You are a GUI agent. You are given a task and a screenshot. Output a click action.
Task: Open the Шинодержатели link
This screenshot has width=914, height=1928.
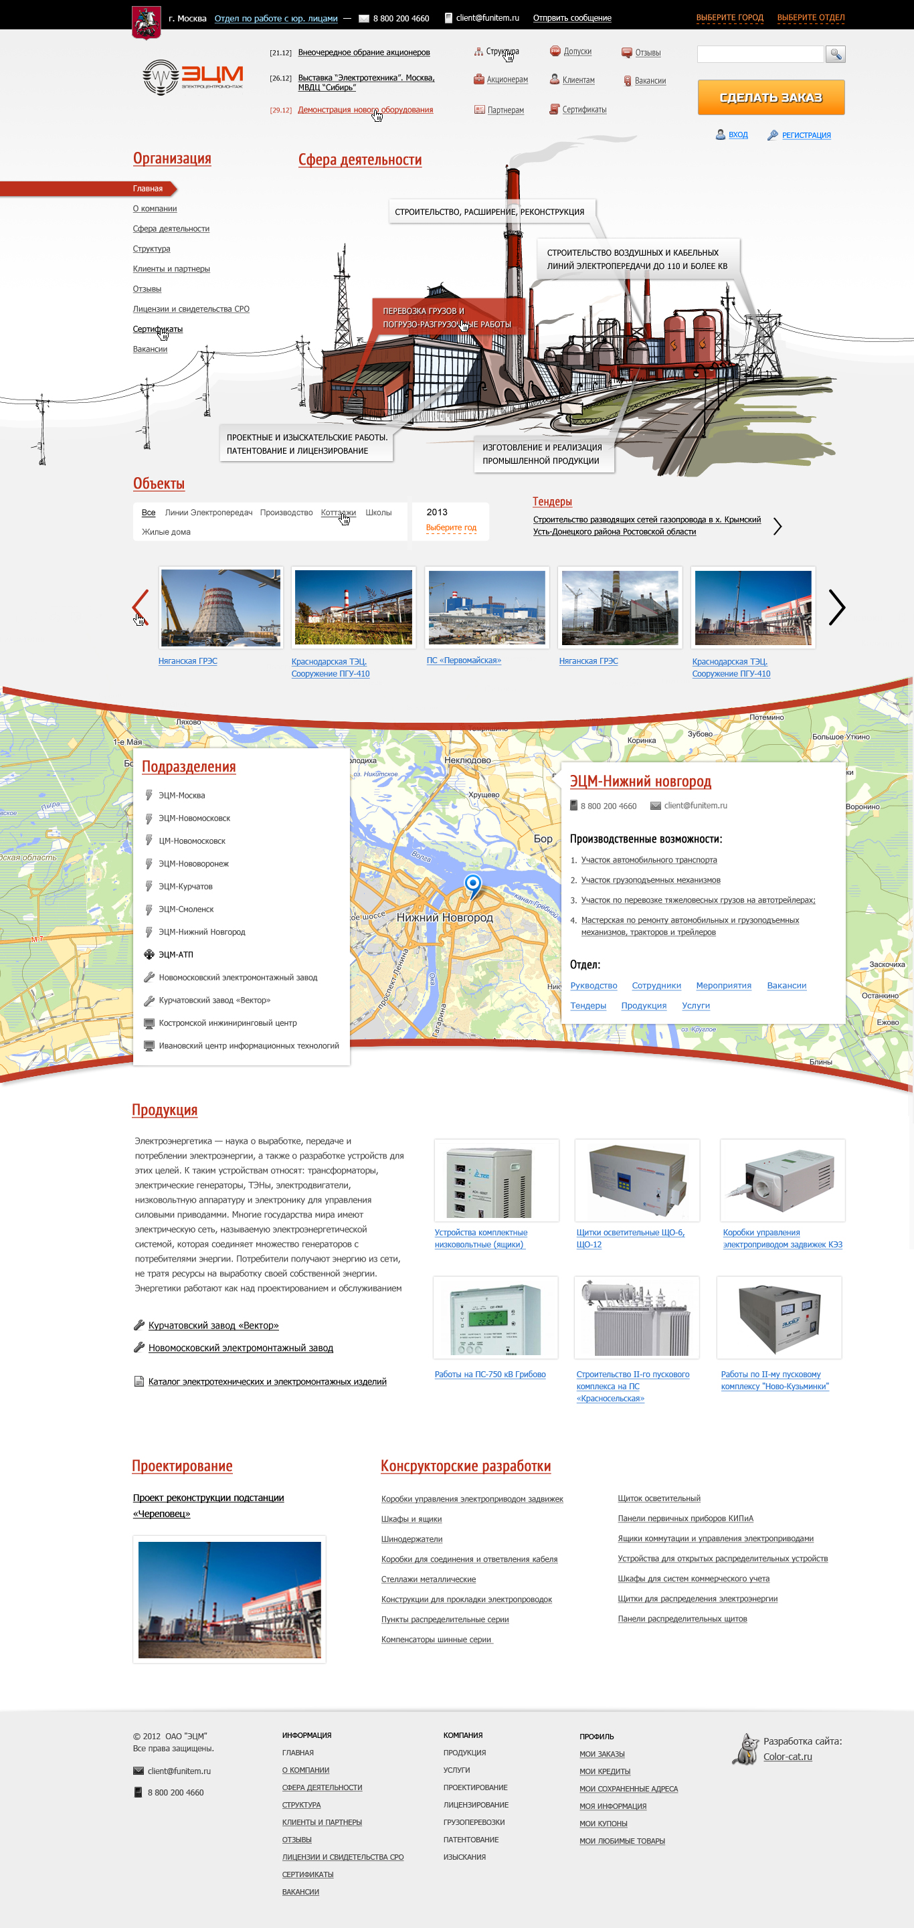pyautogui.click(x=412, y=1540)
